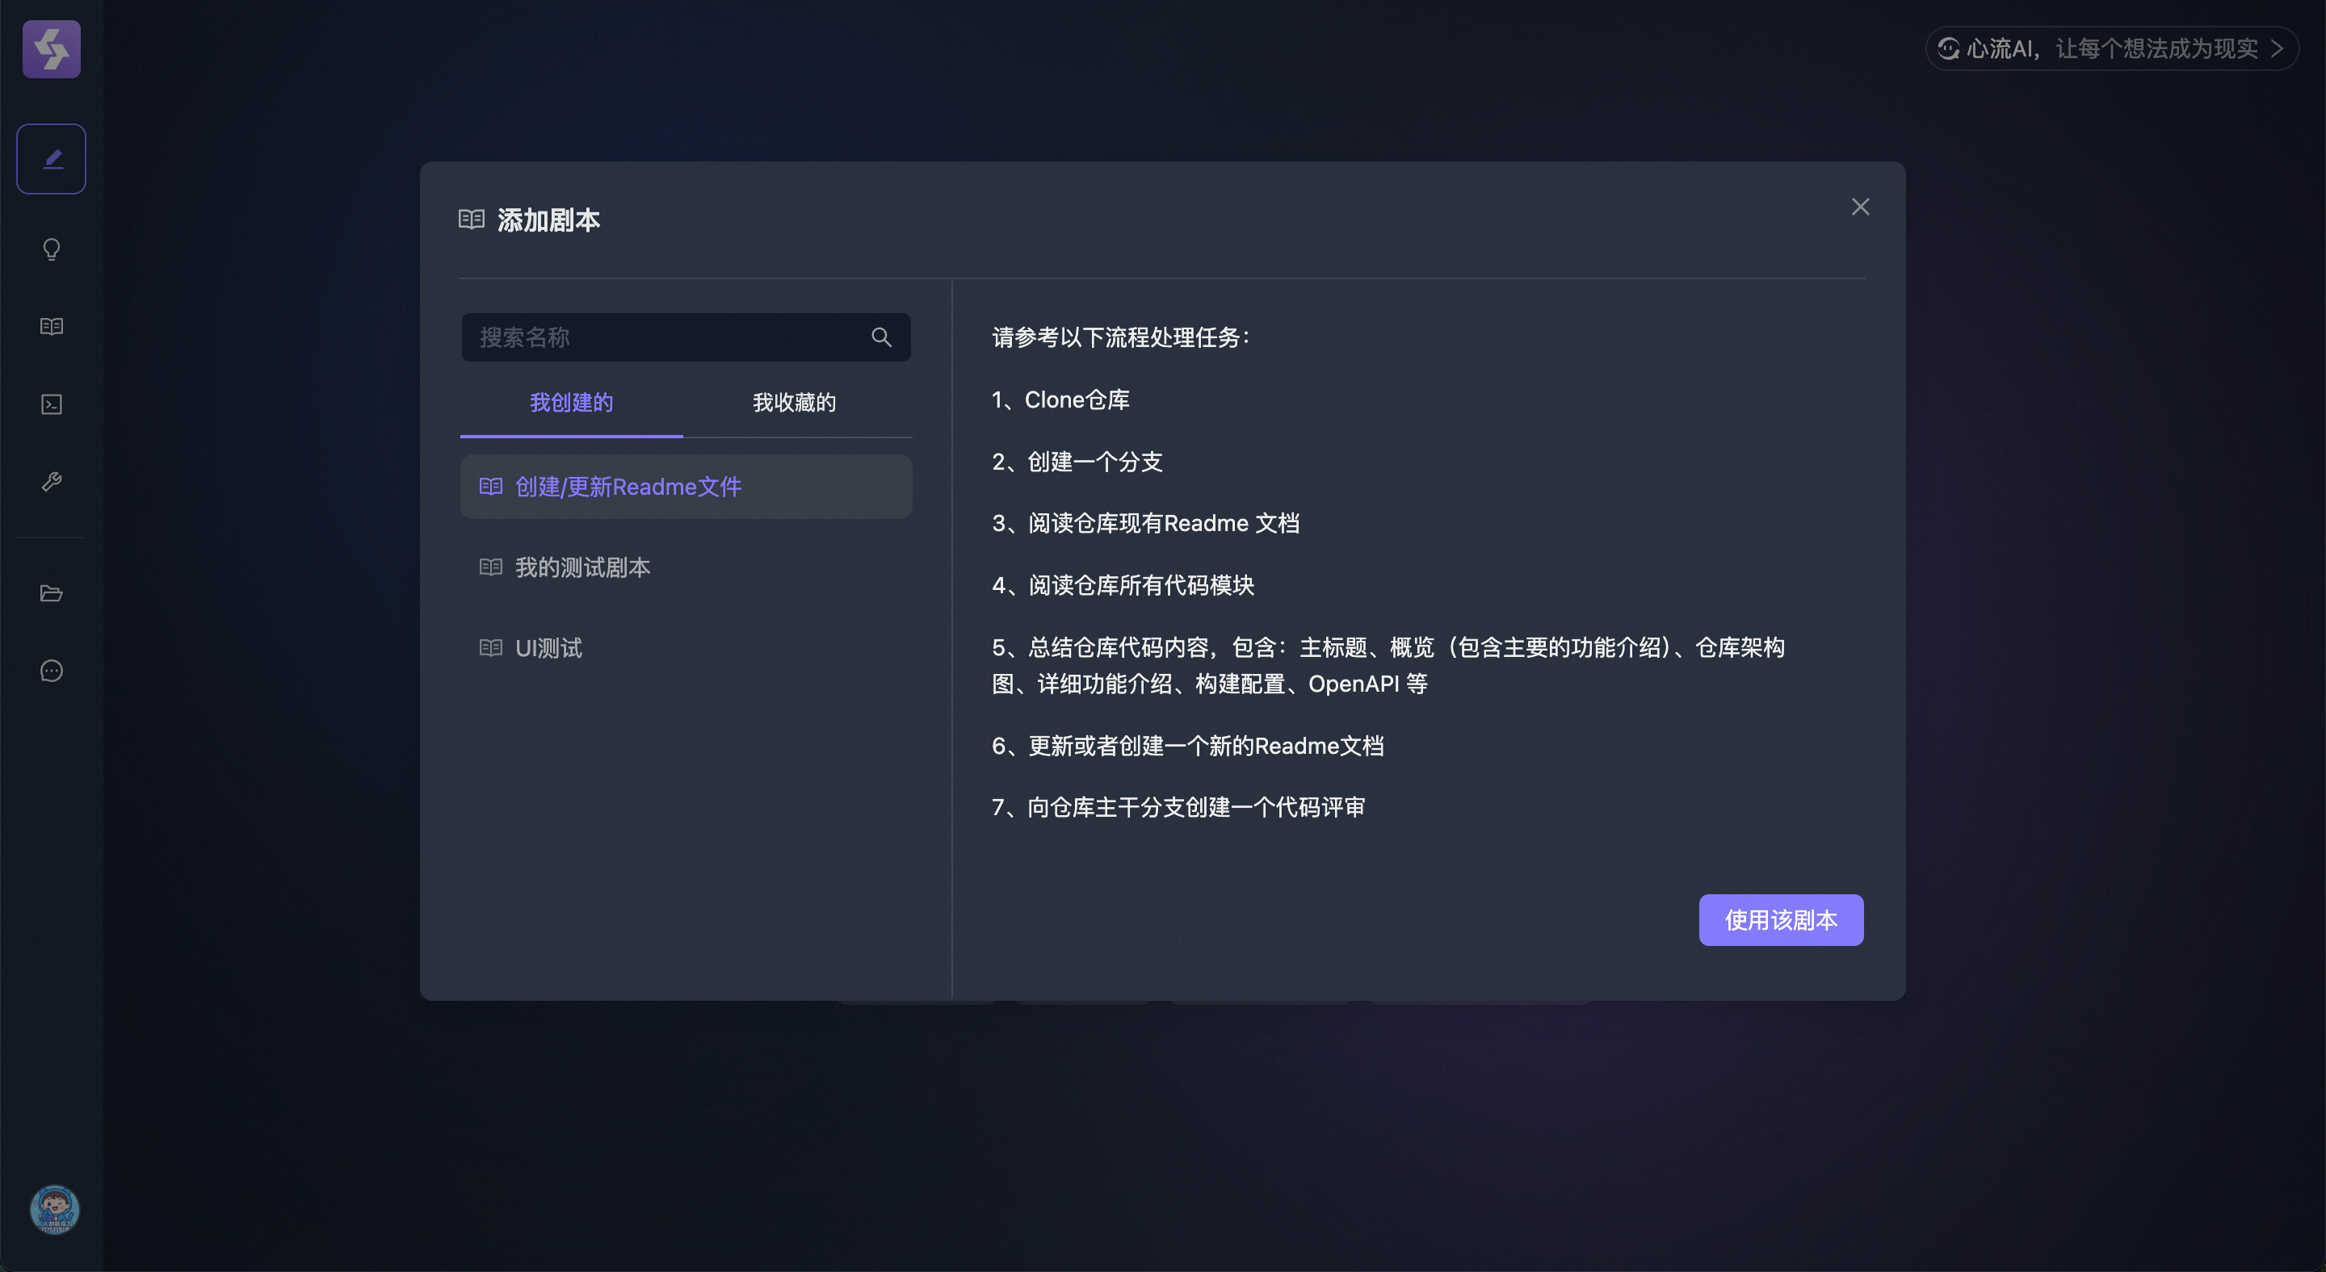Click the chevron arrow on 心流AI banner
Screen dimensions: 2326x1272
2278,48
